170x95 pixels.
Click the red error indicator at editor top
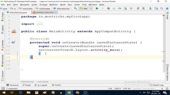pos(164,16)
